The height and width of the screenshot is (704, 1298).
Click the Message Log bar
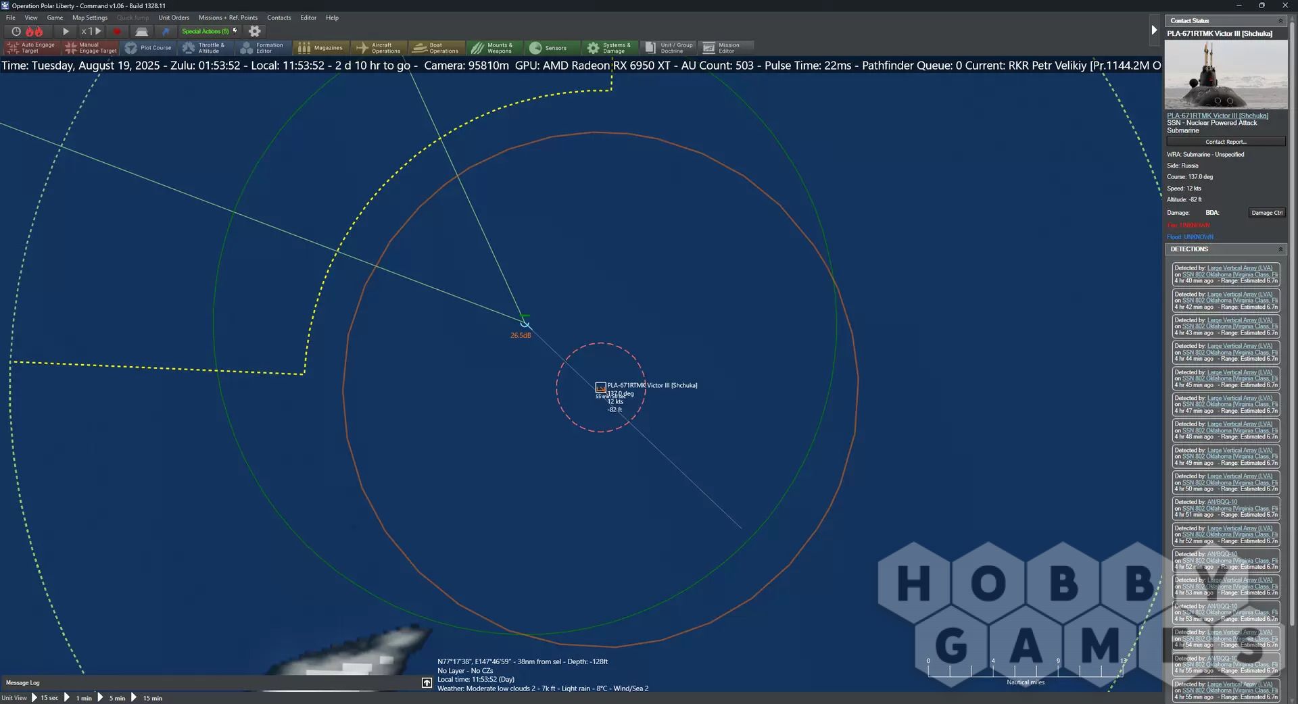210,682
